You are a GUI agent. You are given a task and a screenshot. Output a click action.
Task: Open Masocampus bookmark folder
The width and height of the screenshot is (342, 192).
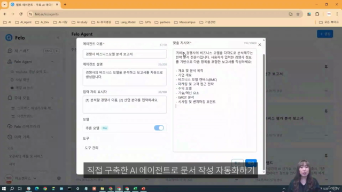[185, 22]
